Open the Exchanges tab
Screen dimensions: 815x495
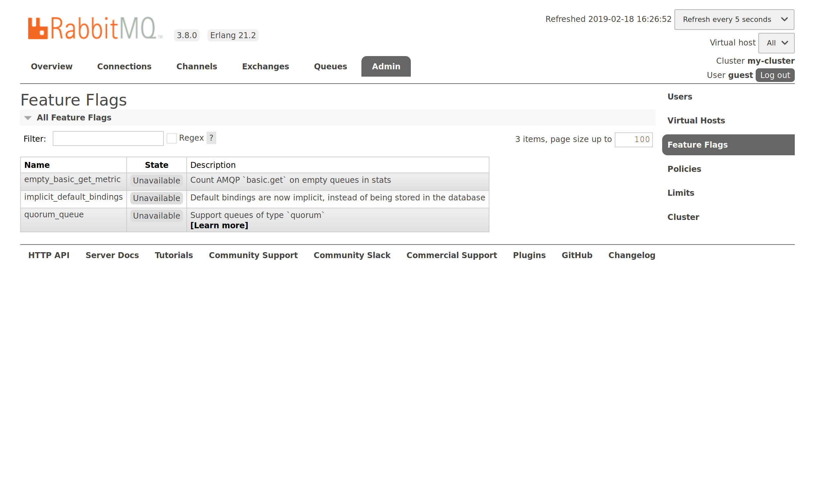tap(265, 66)
